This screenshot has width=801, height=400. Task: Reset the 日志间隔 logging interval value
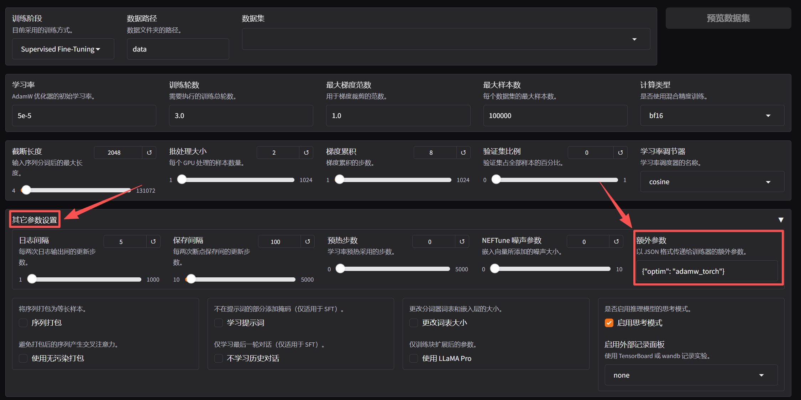[x=153, y=241]
